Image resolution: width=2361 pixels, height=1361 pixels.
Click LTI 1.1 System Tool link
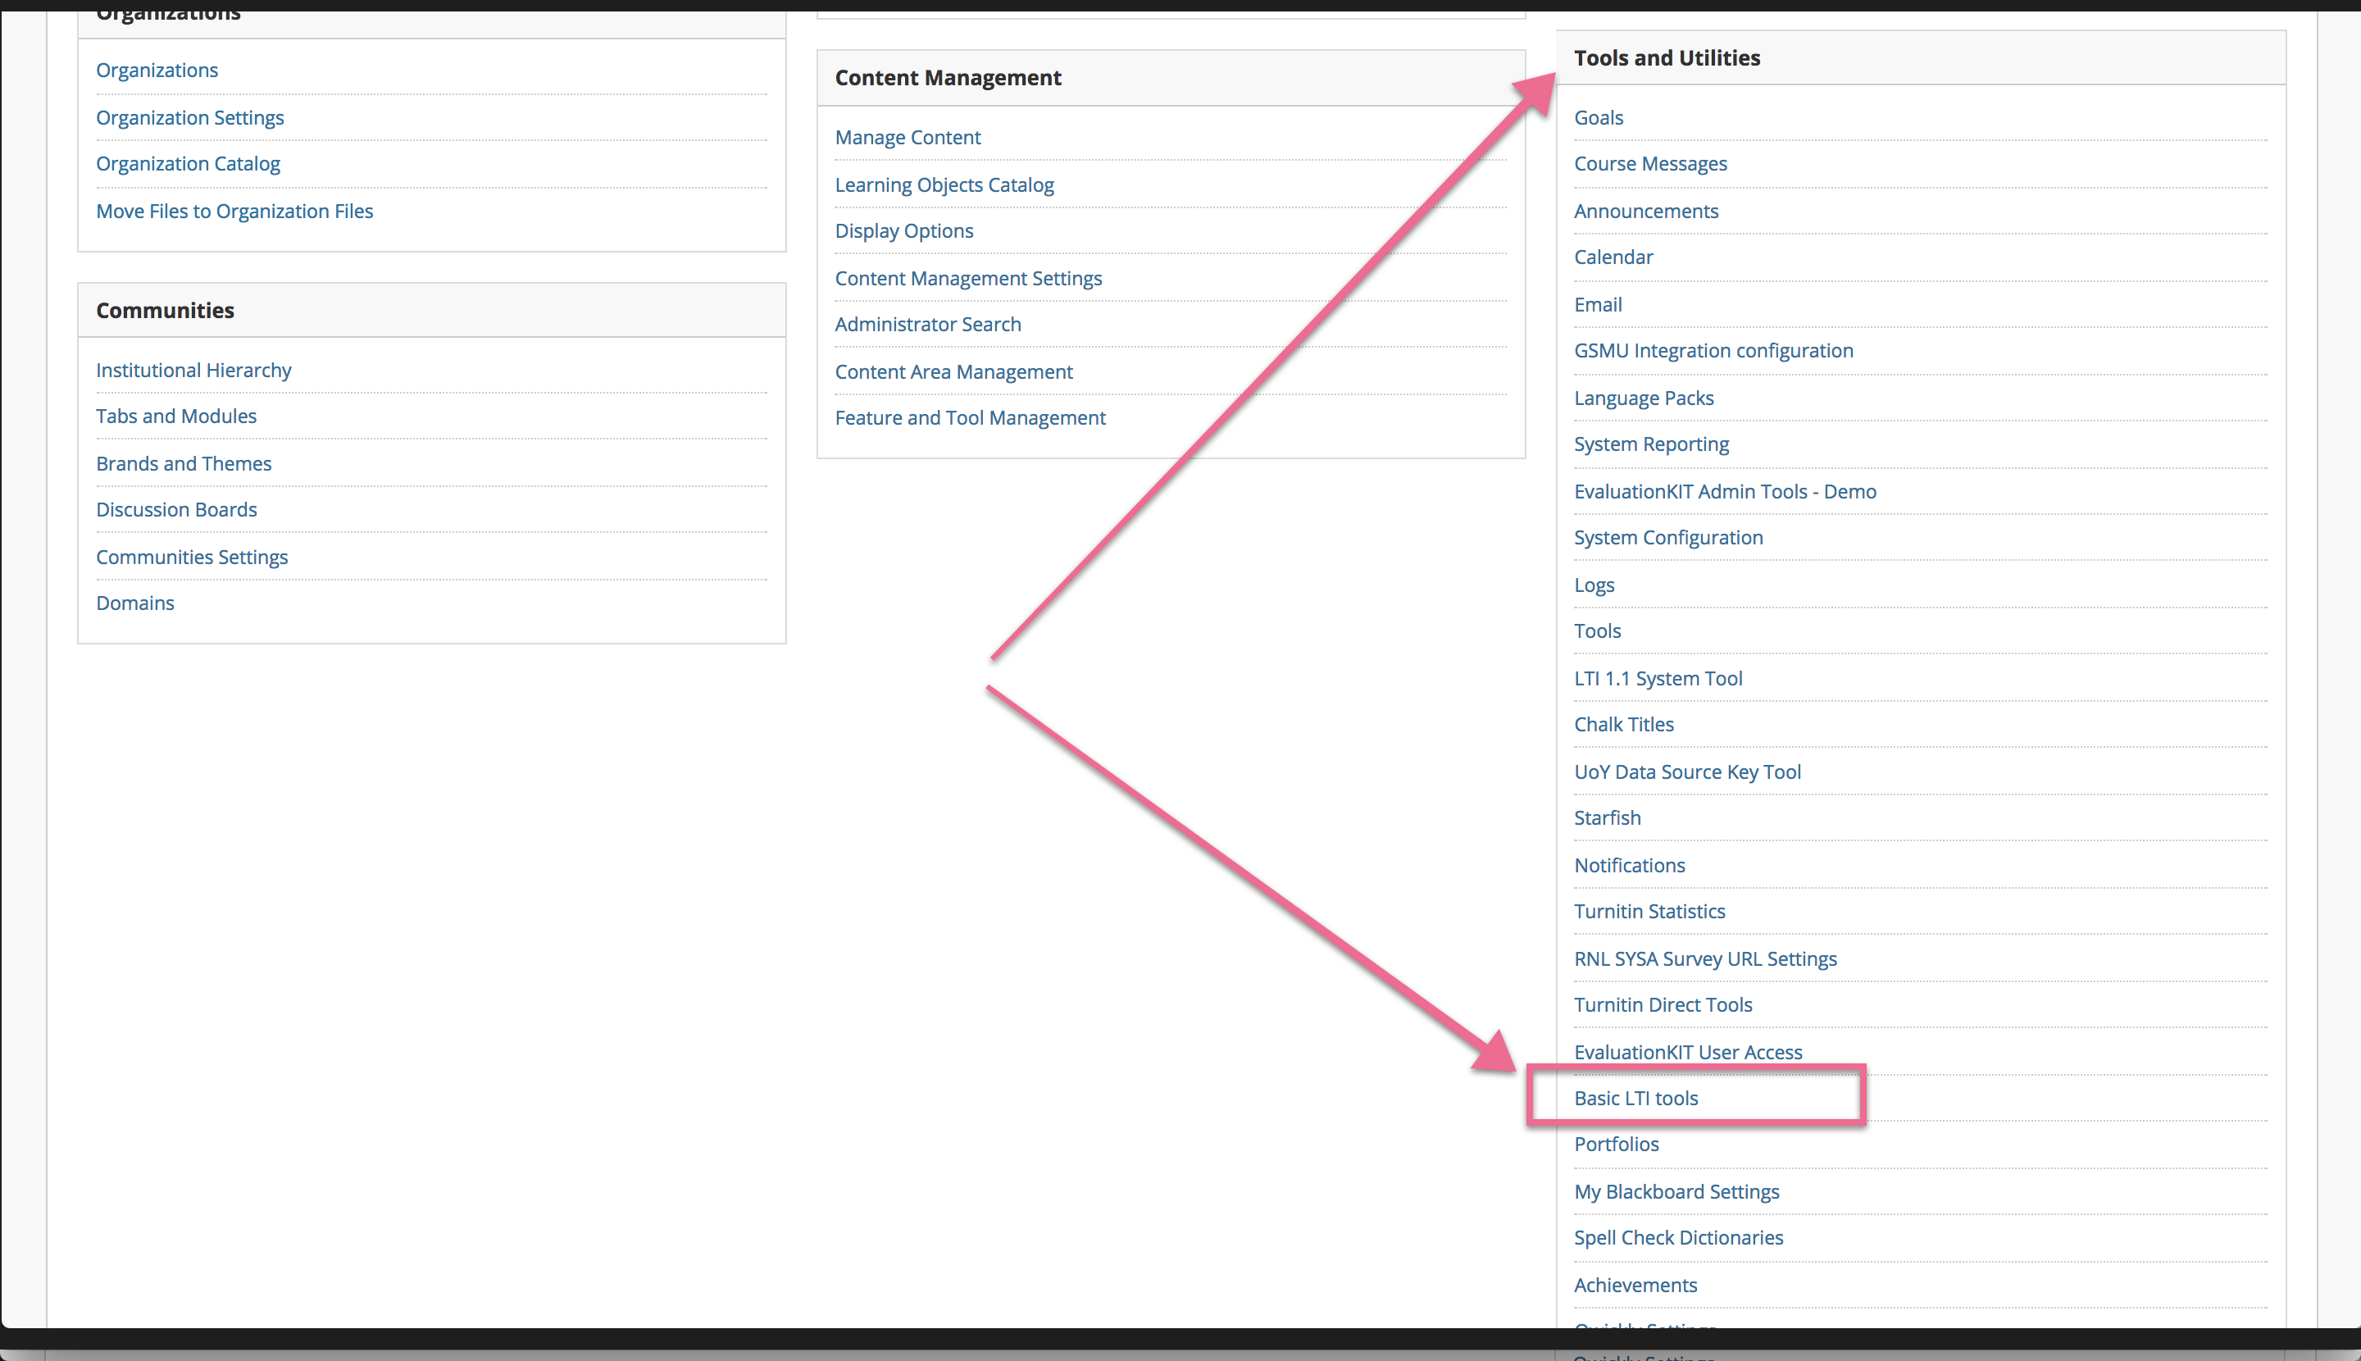(1657, 679)
